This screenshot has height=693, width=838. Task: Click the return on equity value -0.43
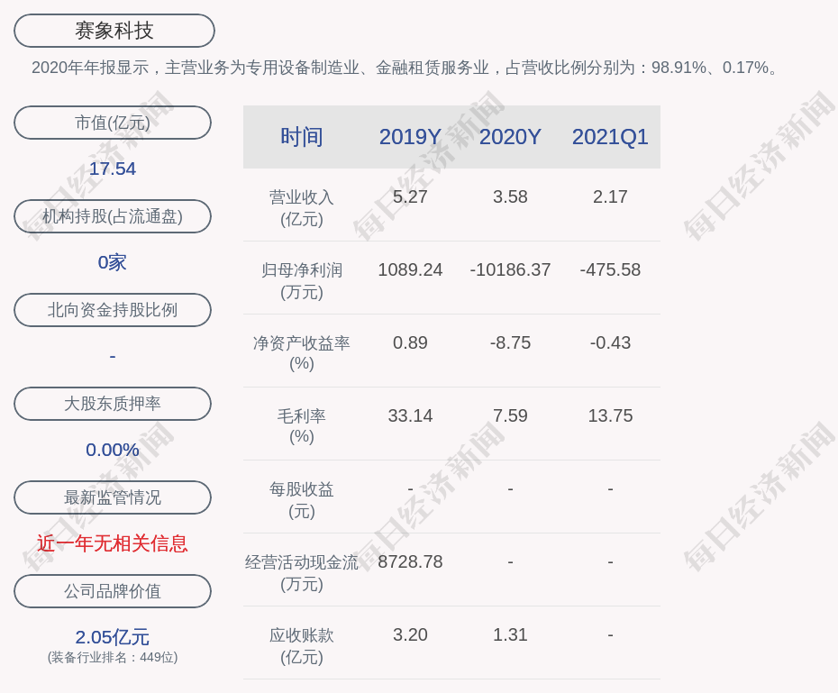610,342
